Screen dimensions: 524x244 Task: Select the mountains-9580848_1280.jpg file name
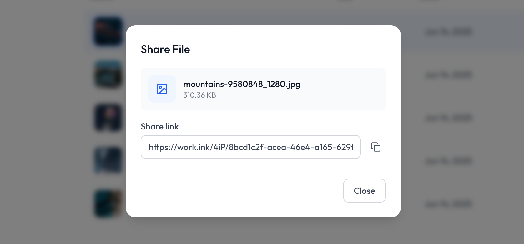pyautogui.click(x=242, y=84)
